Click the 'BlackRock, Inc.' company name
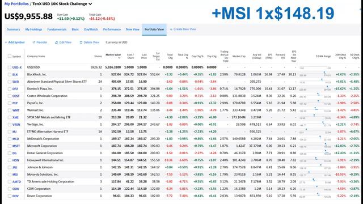The width and height of the screenshot is (363, 204). pyautogui.click(x=37, y=74)
